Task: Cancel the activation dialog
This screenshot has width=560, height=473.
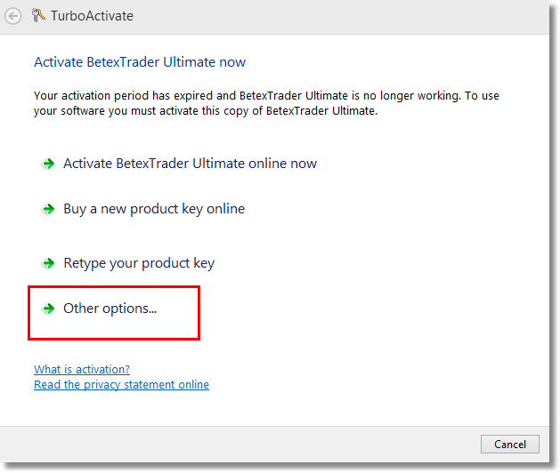Action: tap(509, 445)
